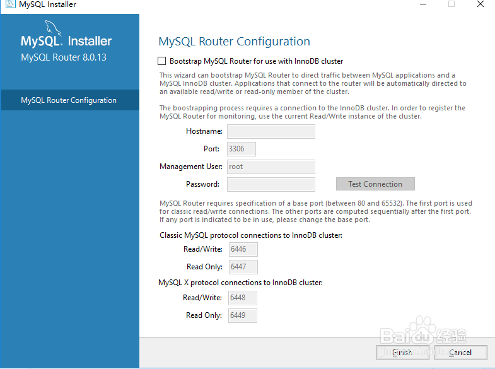495x369 pixels.
Task: Click the 'MySQL Router 8.0.13' version text
Action: tap(64, 57)
